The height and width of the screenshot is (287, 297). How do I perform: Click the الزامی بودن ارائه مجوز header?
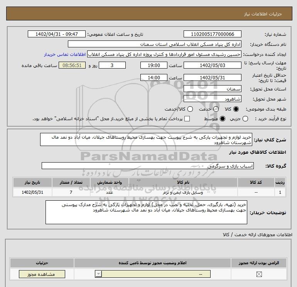click(x=259, y=263)
